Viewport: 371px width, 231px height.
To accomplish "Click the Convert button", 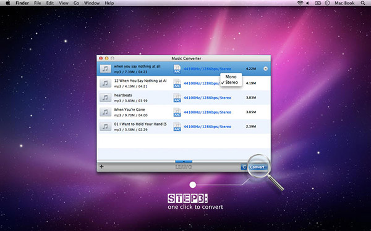I will coord(258,167).
